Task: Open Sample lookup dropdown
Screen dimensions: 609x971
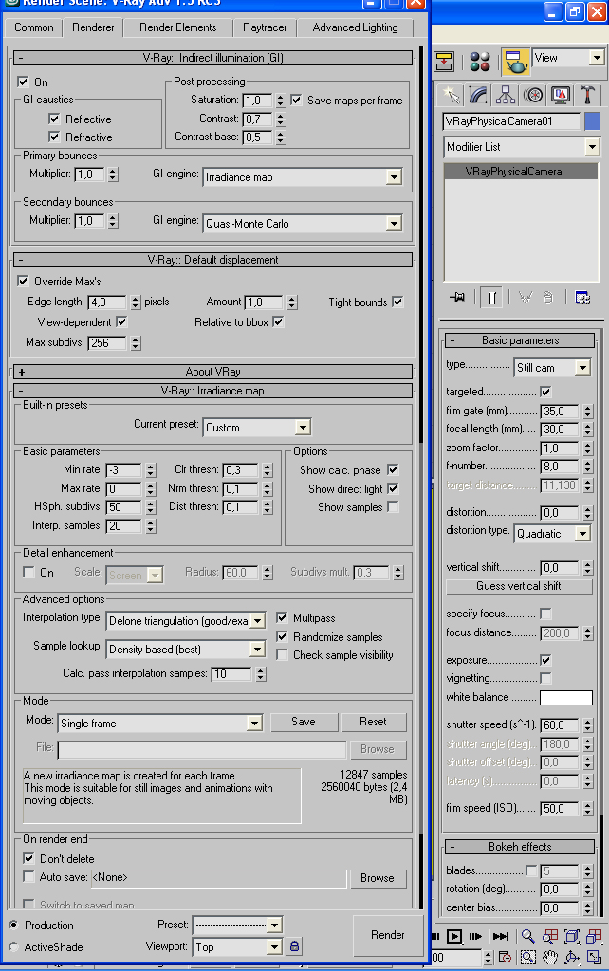Action: 258,649
